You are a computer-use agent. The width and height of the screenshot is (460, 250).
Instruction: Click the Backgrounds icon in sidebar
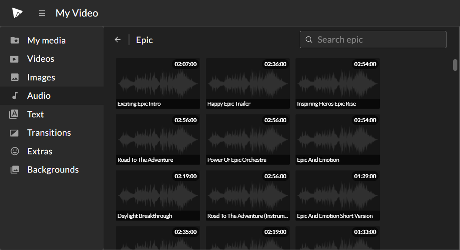pyautogui.click(x=15, y=170)
